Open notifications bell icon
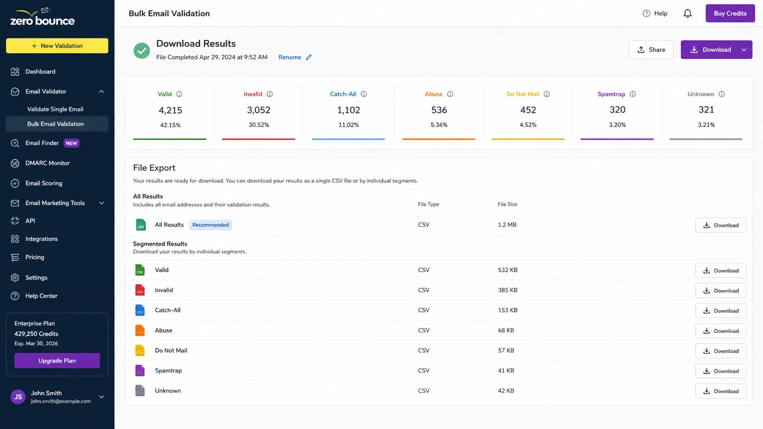This screenshot has height=429, width=763. (x=687, y=14)
